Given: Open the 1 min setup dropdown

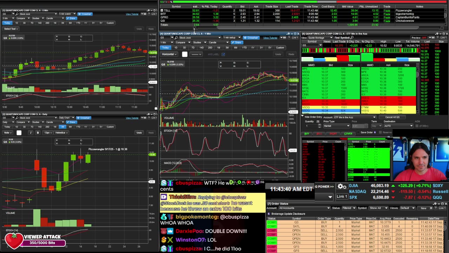Looking at the screenshot, I should click(x=232, y=38).
